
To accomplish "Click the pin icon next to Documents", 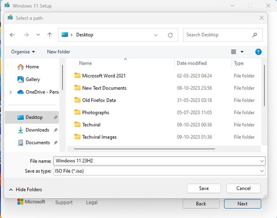I will coord(55,143).
